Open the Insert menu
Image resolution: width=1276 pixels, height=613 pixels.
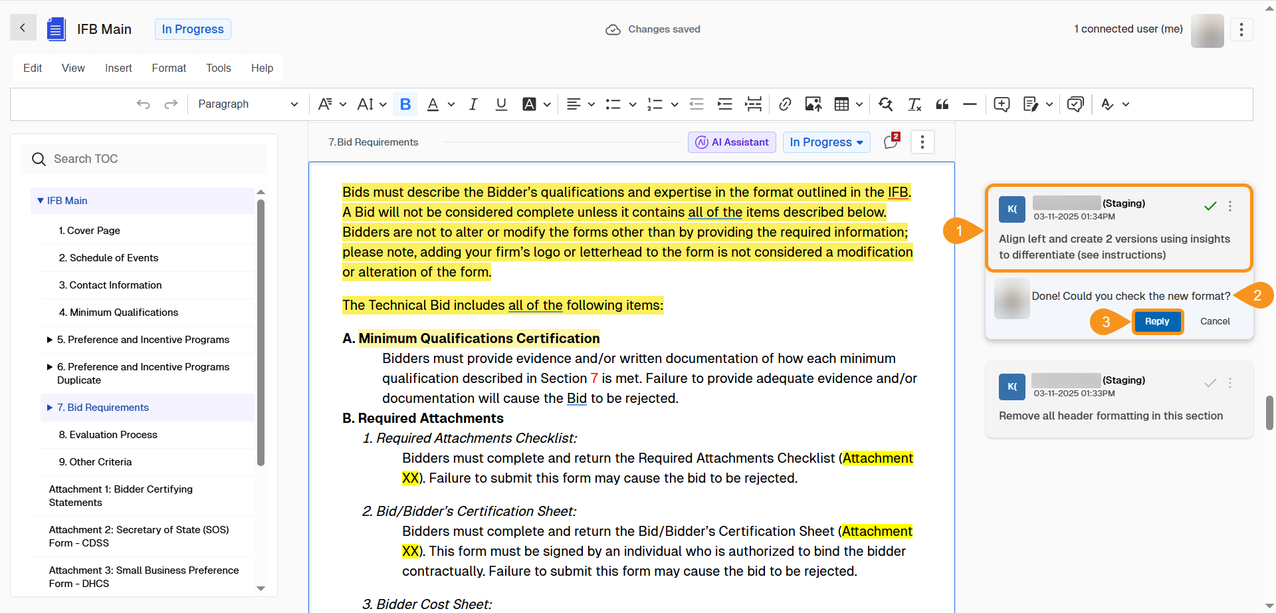pyautogui.click(x=118, y=68)
